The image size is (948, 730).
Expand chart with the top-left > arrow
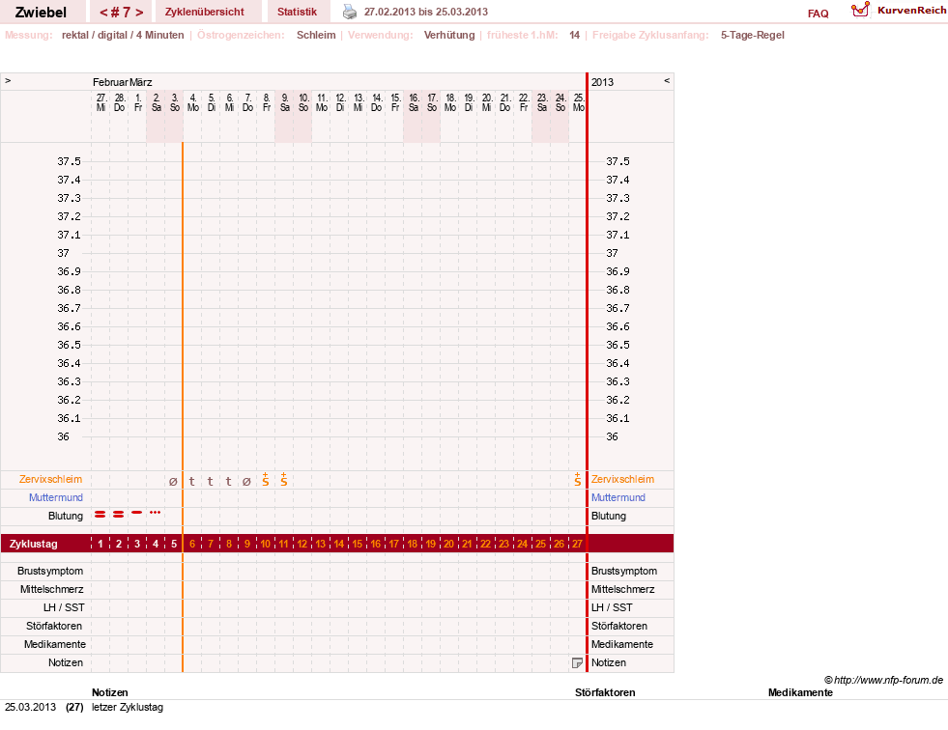[8, 80]
